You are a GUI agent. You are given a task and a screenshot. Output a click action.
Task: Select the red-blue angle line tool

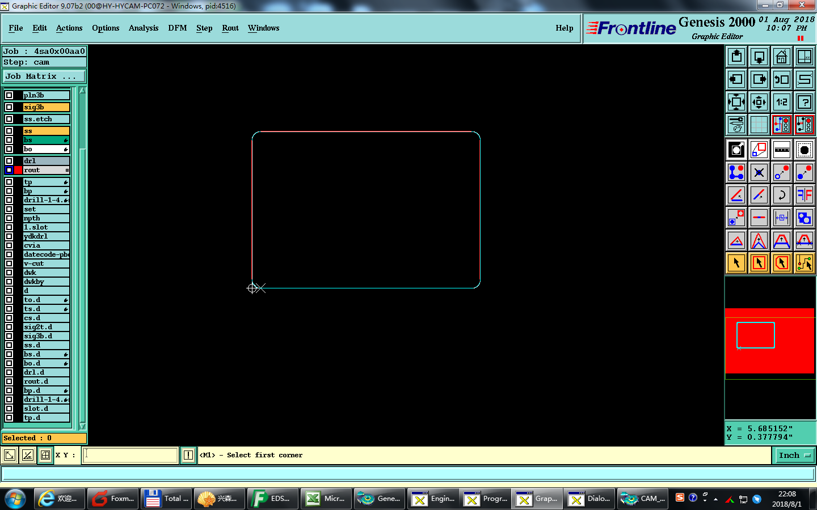tap(736, 195)
